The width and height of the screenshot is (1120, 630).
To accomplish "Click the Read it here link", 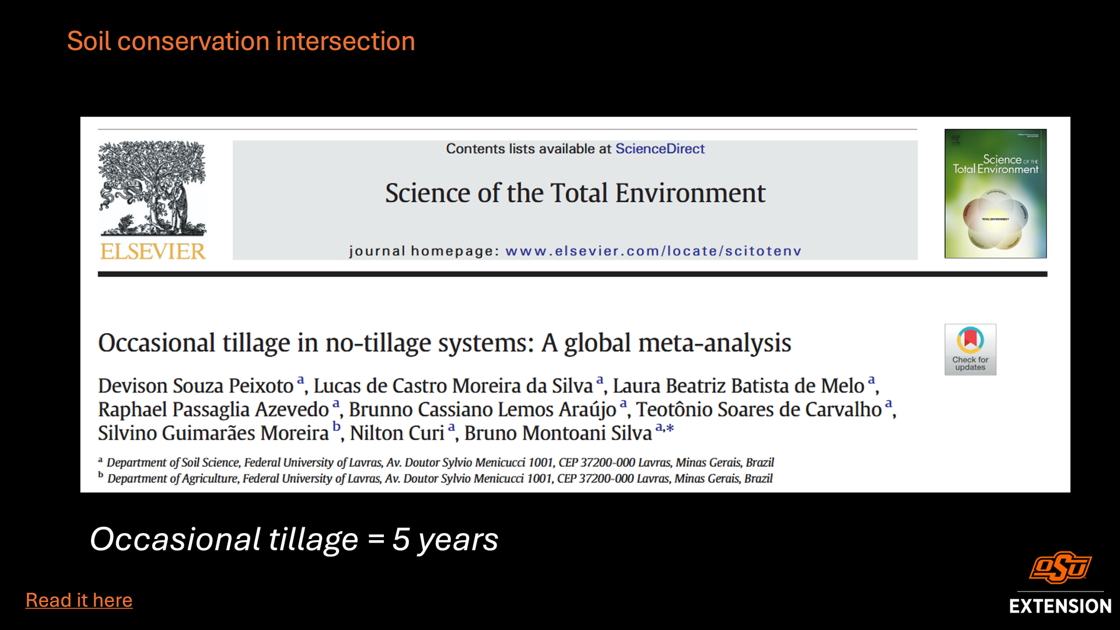I will pyautogui.click(x=79, y=600).
